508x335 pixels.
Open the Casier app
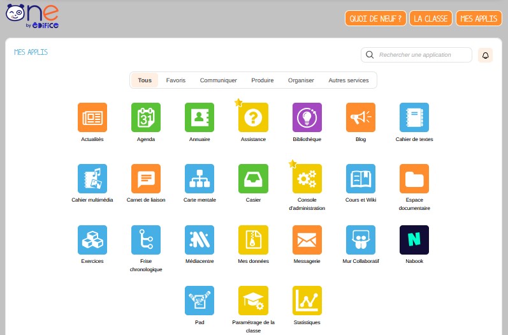click(x=253, y=179)
